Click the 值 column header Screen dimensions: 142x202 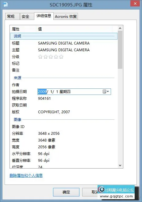pyautogui.click(x=74, y=29)
